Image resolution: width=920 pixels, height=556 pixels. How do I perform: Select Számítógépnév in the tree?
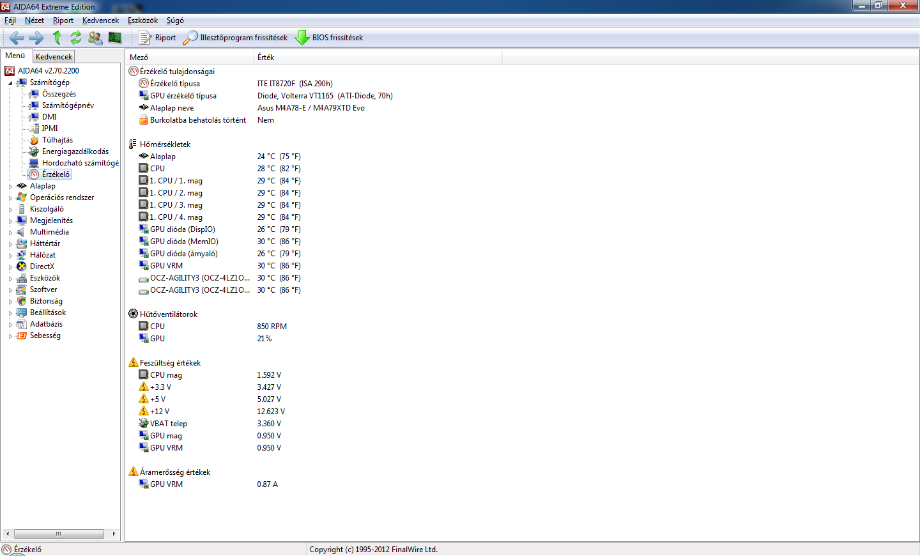coord(68,105)
